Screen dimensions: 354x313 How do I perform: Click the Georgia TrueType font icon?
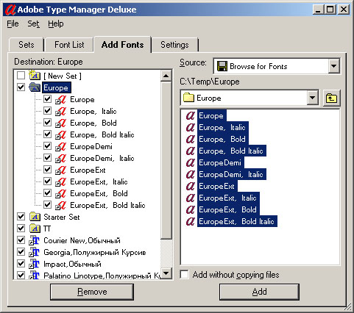pyautogui.click(x=34, y=252)
